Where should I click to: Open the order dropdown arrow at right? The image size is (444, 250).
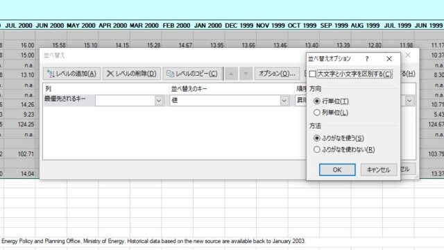click(x=409, y=100)
